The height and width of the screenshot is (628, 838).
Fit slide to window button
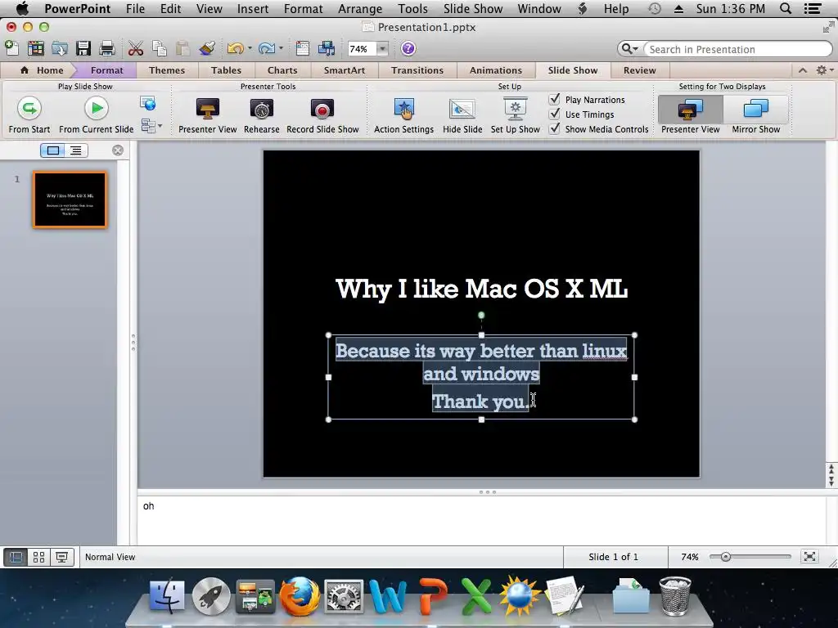point(809,557)
